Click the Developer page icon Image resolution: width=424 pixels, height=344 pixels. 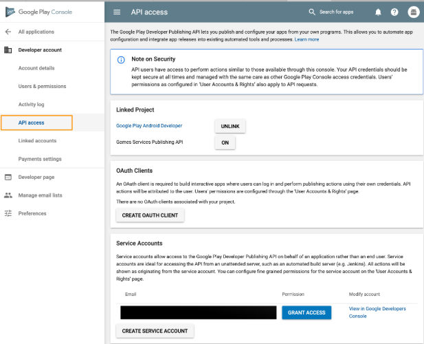pos(8,177)
